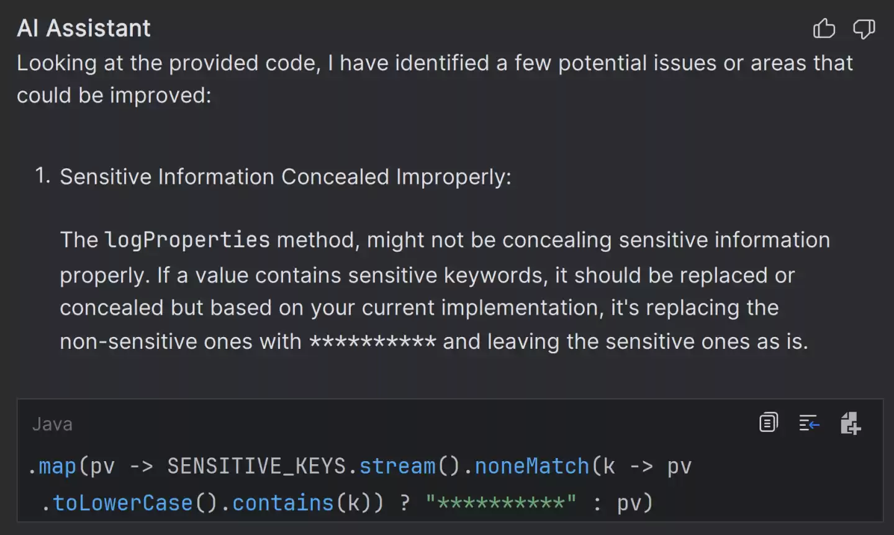The width and height of the screenshot is (894, 535).
Task: Click the contains method in code
Action: (x=282, y=503)
